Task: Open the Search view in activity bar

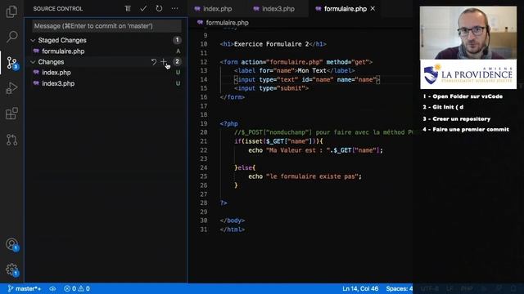Action: pyautogui.click(x=11, y=36)
